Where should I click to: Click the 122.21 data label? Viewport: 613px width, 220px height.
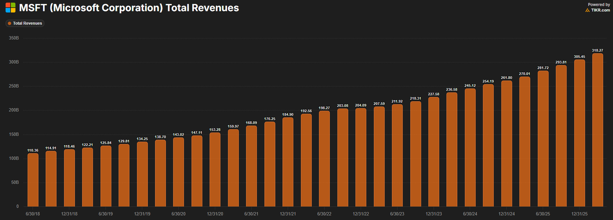(x=87, y=145)
